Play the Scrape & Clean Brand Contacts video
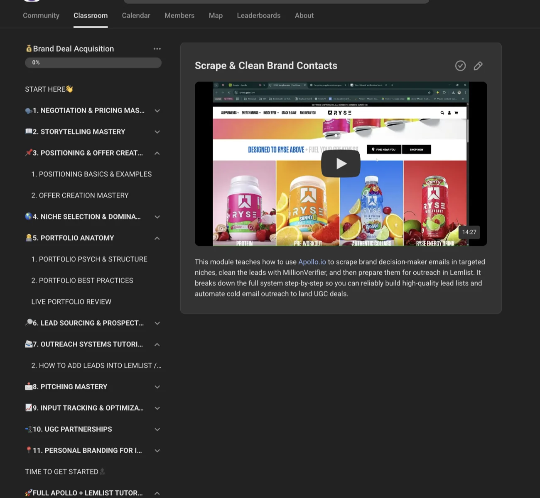540x498 pixels. point(341,164)
